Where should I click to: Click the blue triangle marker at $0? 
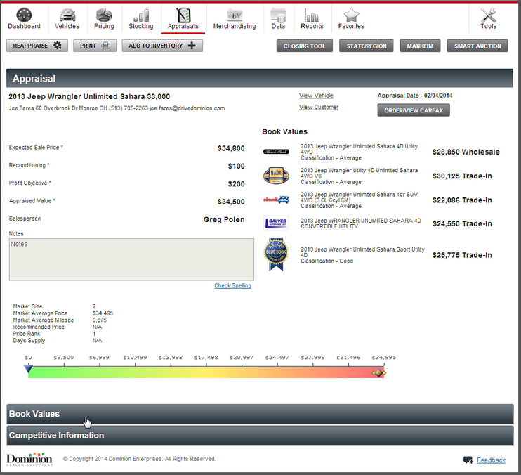(x=28, y=369)
